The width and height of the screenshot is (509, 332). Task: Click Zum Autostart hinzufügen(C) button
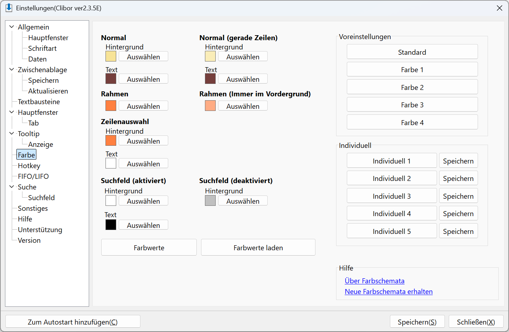[x=73, y=322]
